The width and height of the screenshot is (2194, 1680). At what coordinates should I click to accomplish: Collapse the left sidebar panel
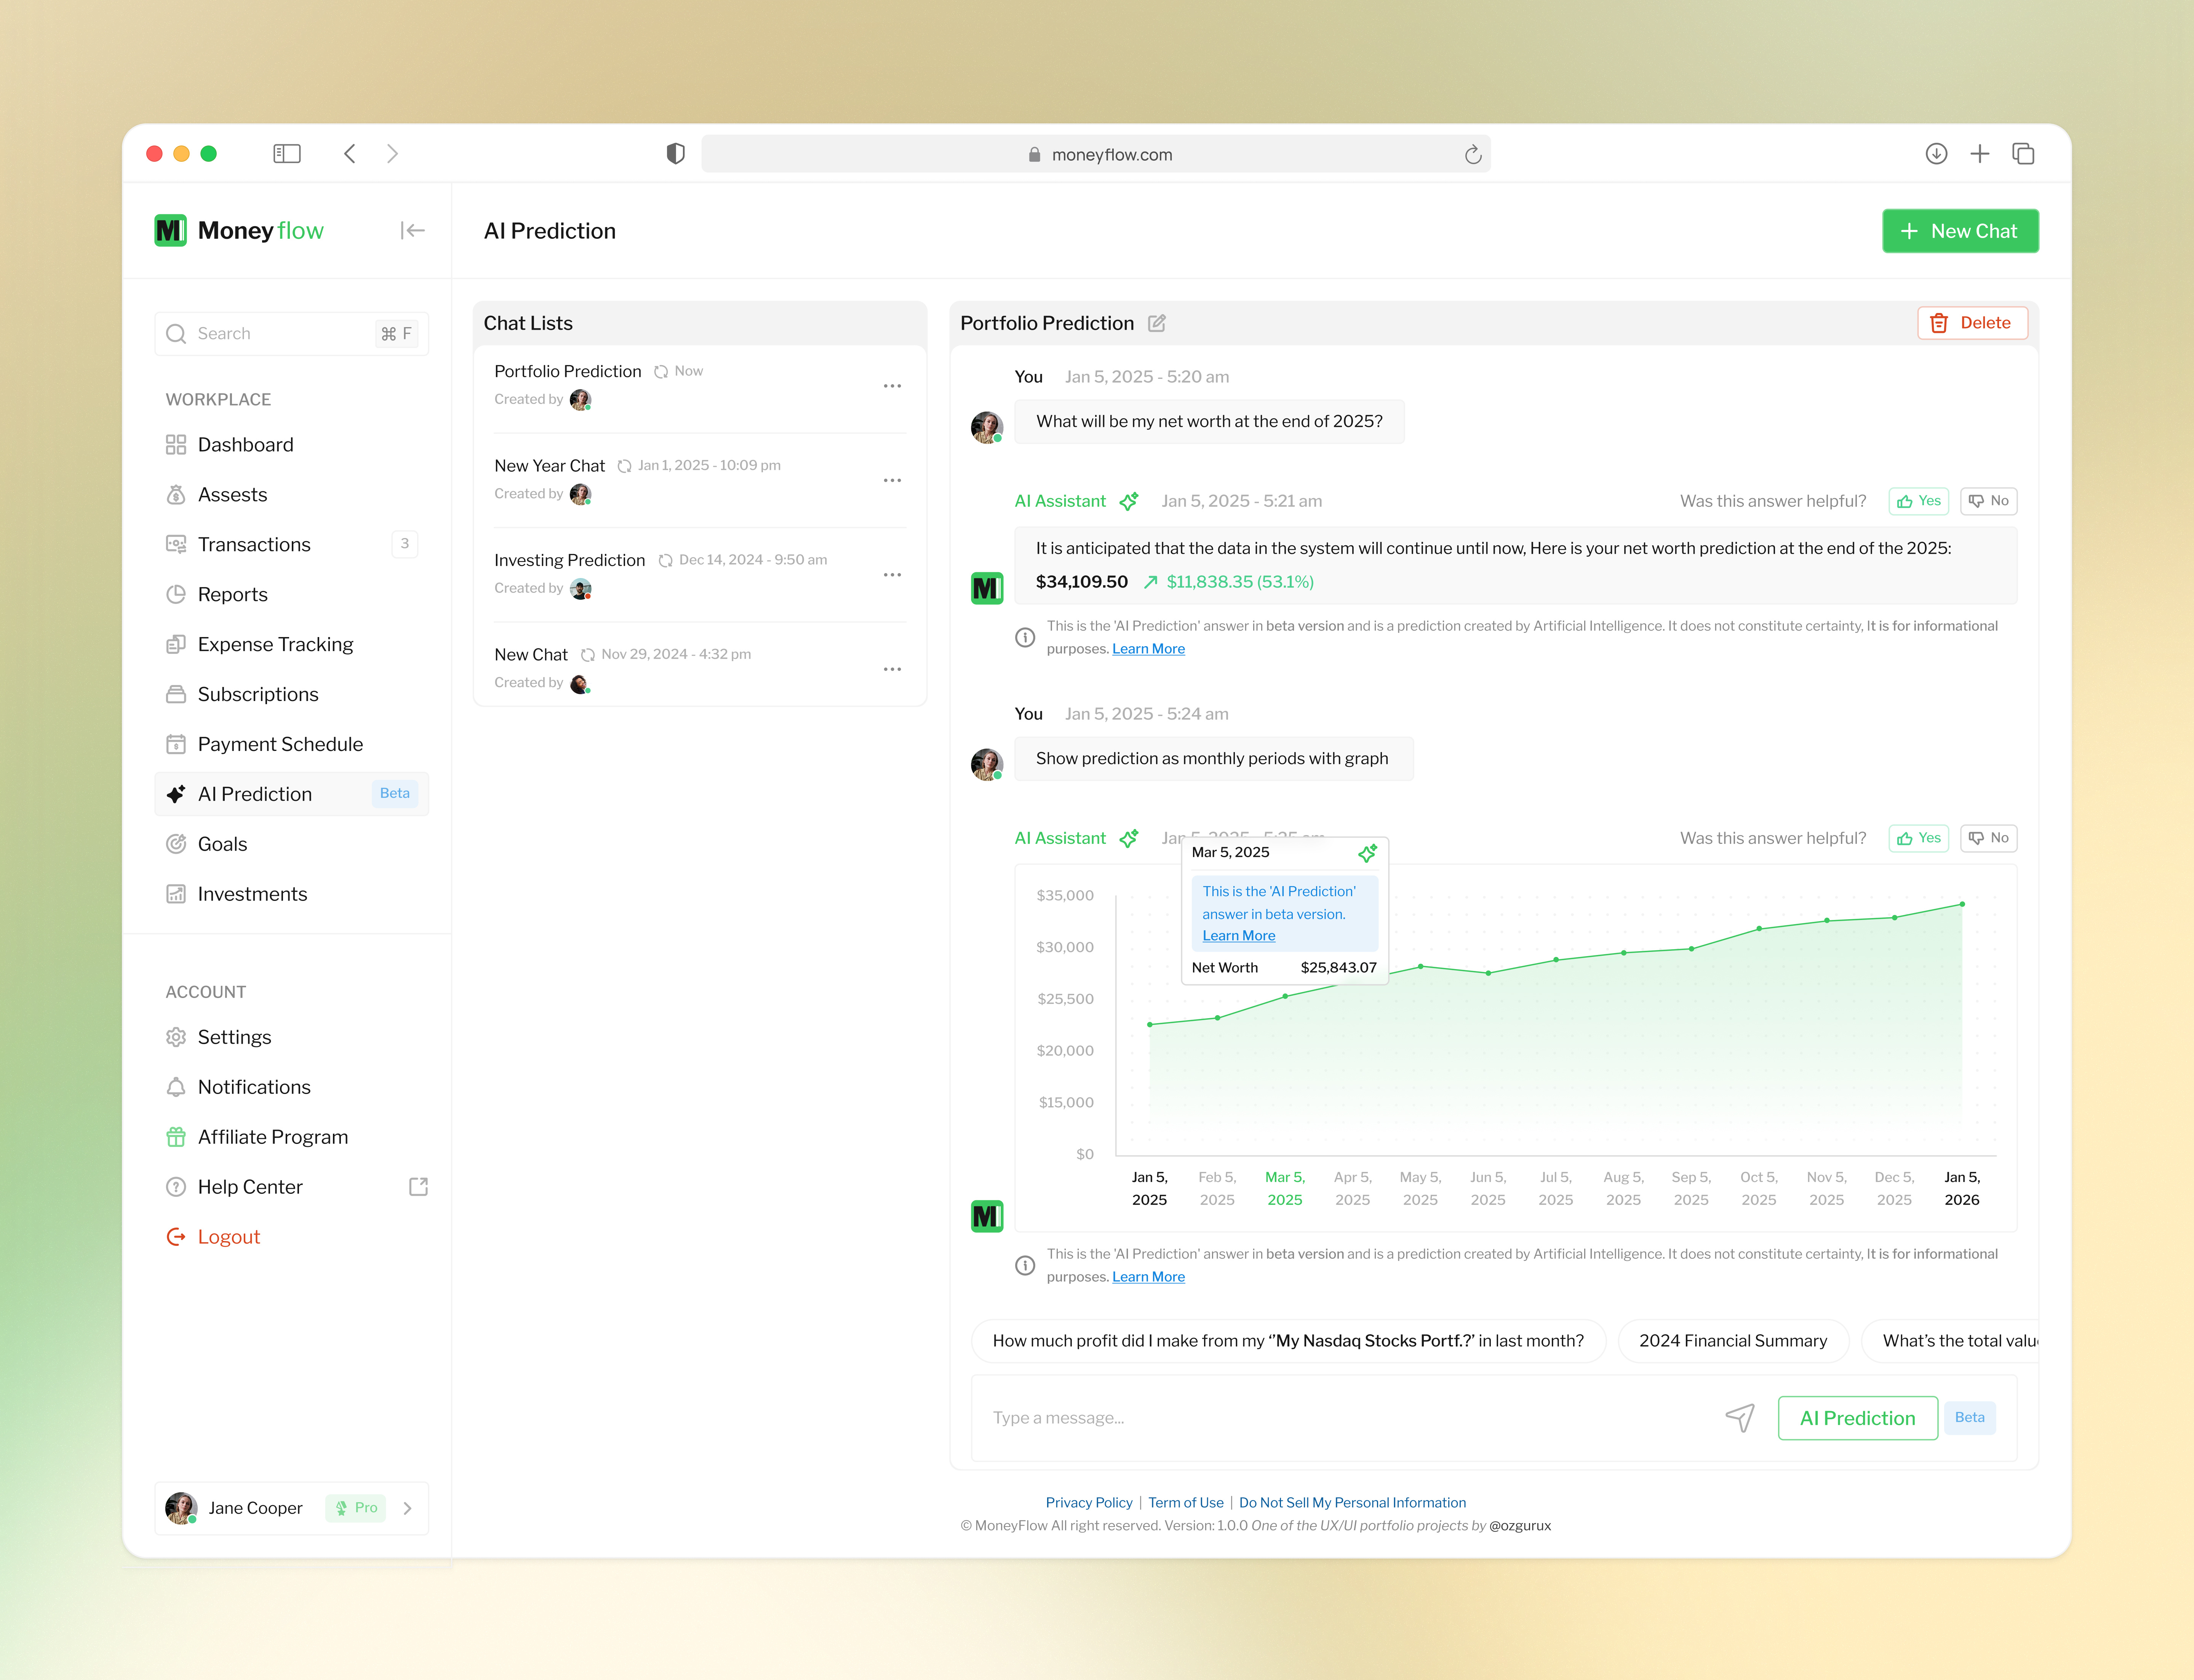click(412, 230)
